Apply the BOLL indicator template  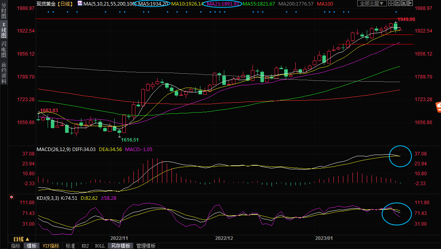point(100,246)
